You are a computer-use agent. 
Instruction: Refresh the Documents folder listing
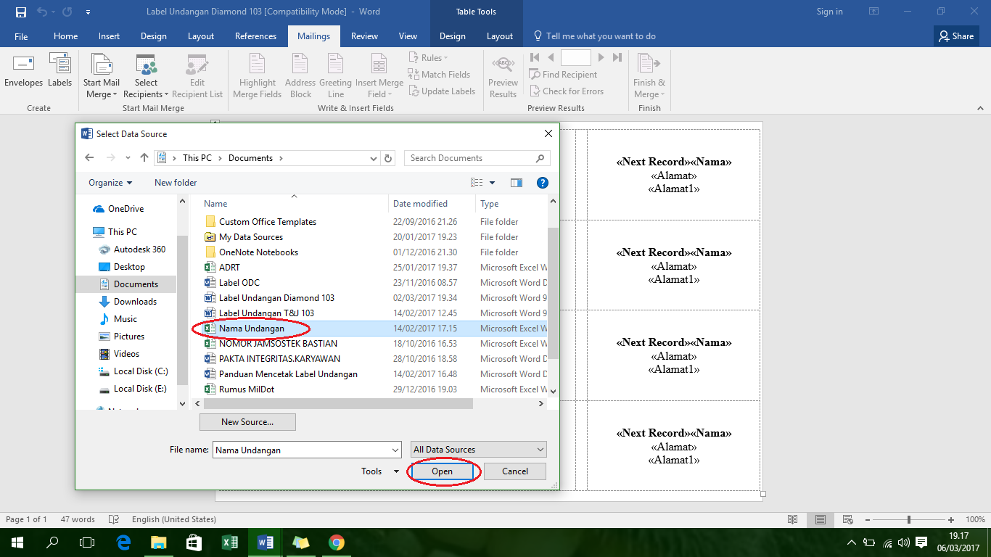click(389, 158)
